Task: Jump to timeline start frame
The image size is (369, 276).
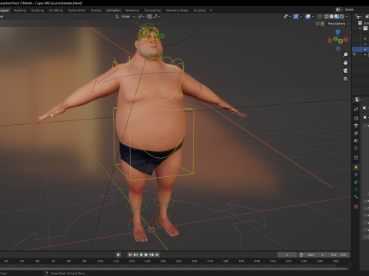Action: [x=130, y=255]
